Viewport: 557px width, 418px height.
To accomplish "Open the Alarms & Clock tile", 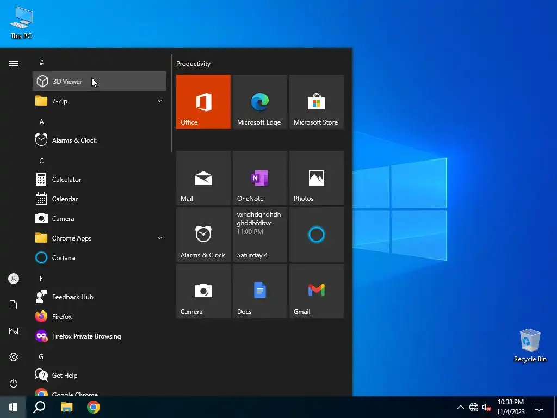I will (203, 235).
